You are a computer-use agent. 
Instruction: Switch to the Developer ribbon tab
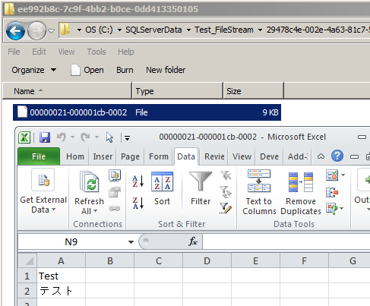(x=269, y=156)
